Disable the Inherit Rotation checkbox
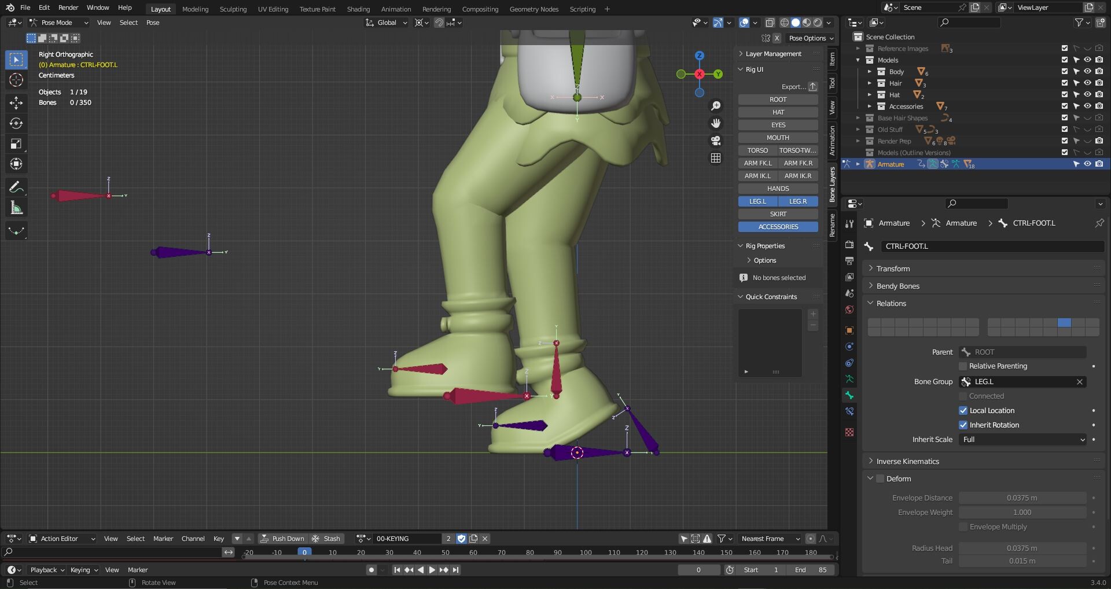Image resolution: width=1111 pixels, height=589 pixels. click(x=963, y=425)
